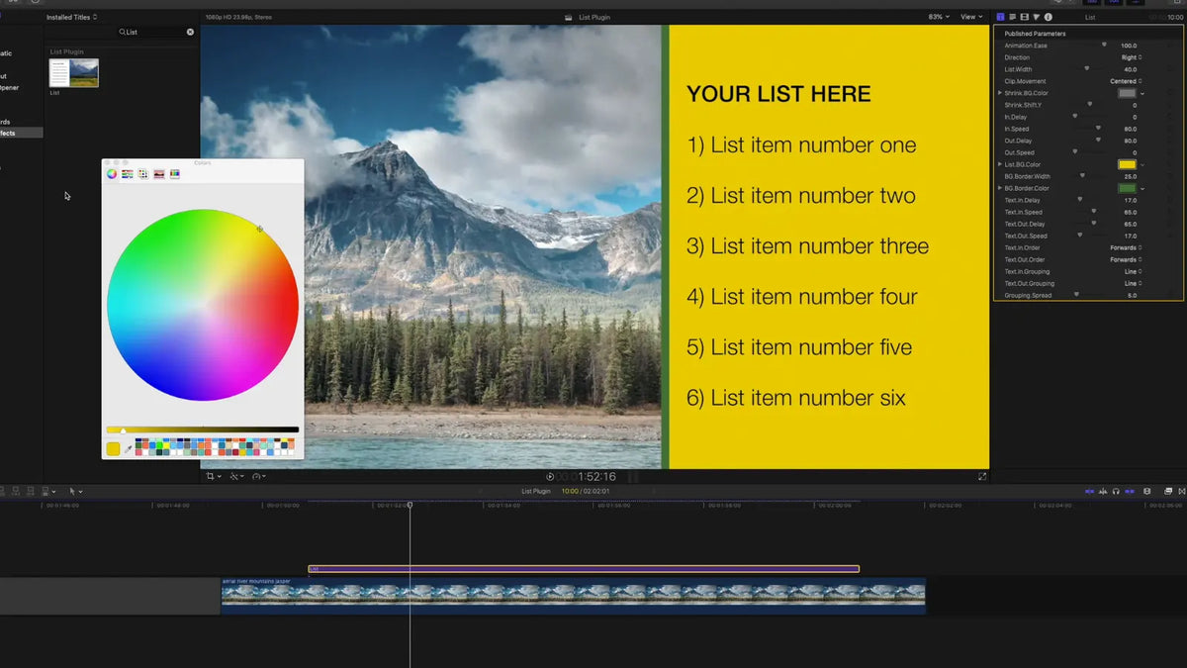Open the Info inspector tab icon
The image size is (1187, 668).
1049,17
